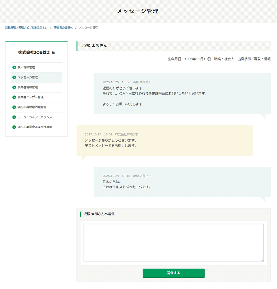Viewport: 277px width, 289px height.
Task: Click the arrow icon beside ワーク・ライフ・バランス
Action: [14, 117]
